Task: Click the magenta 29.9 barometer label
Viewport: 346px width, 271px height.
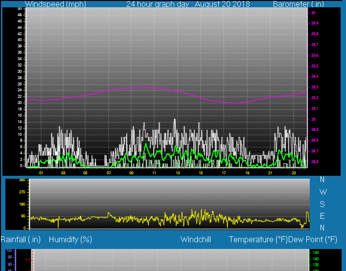Action: pos(315,23)
